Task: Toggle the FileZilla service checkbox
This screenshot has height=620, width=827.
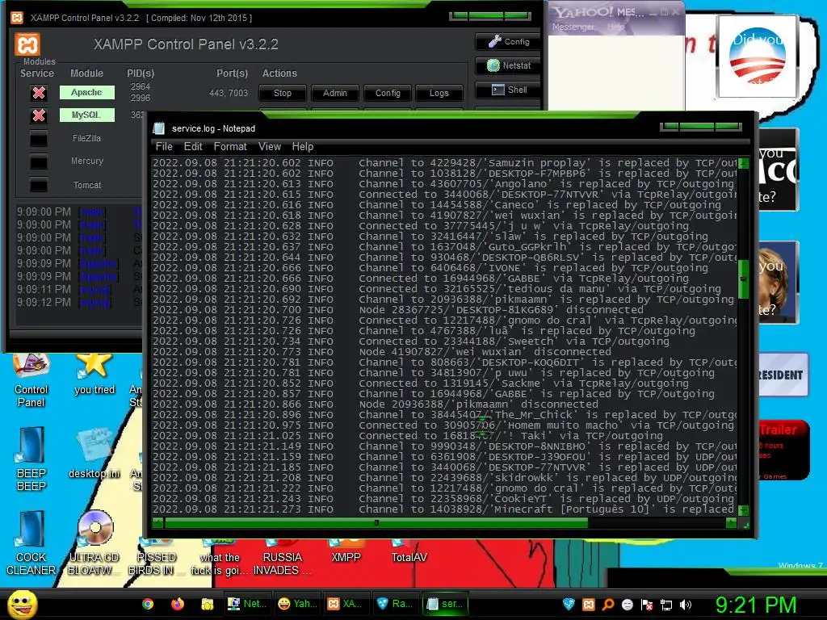Action: pyautogui.click(x=39, y=139)
